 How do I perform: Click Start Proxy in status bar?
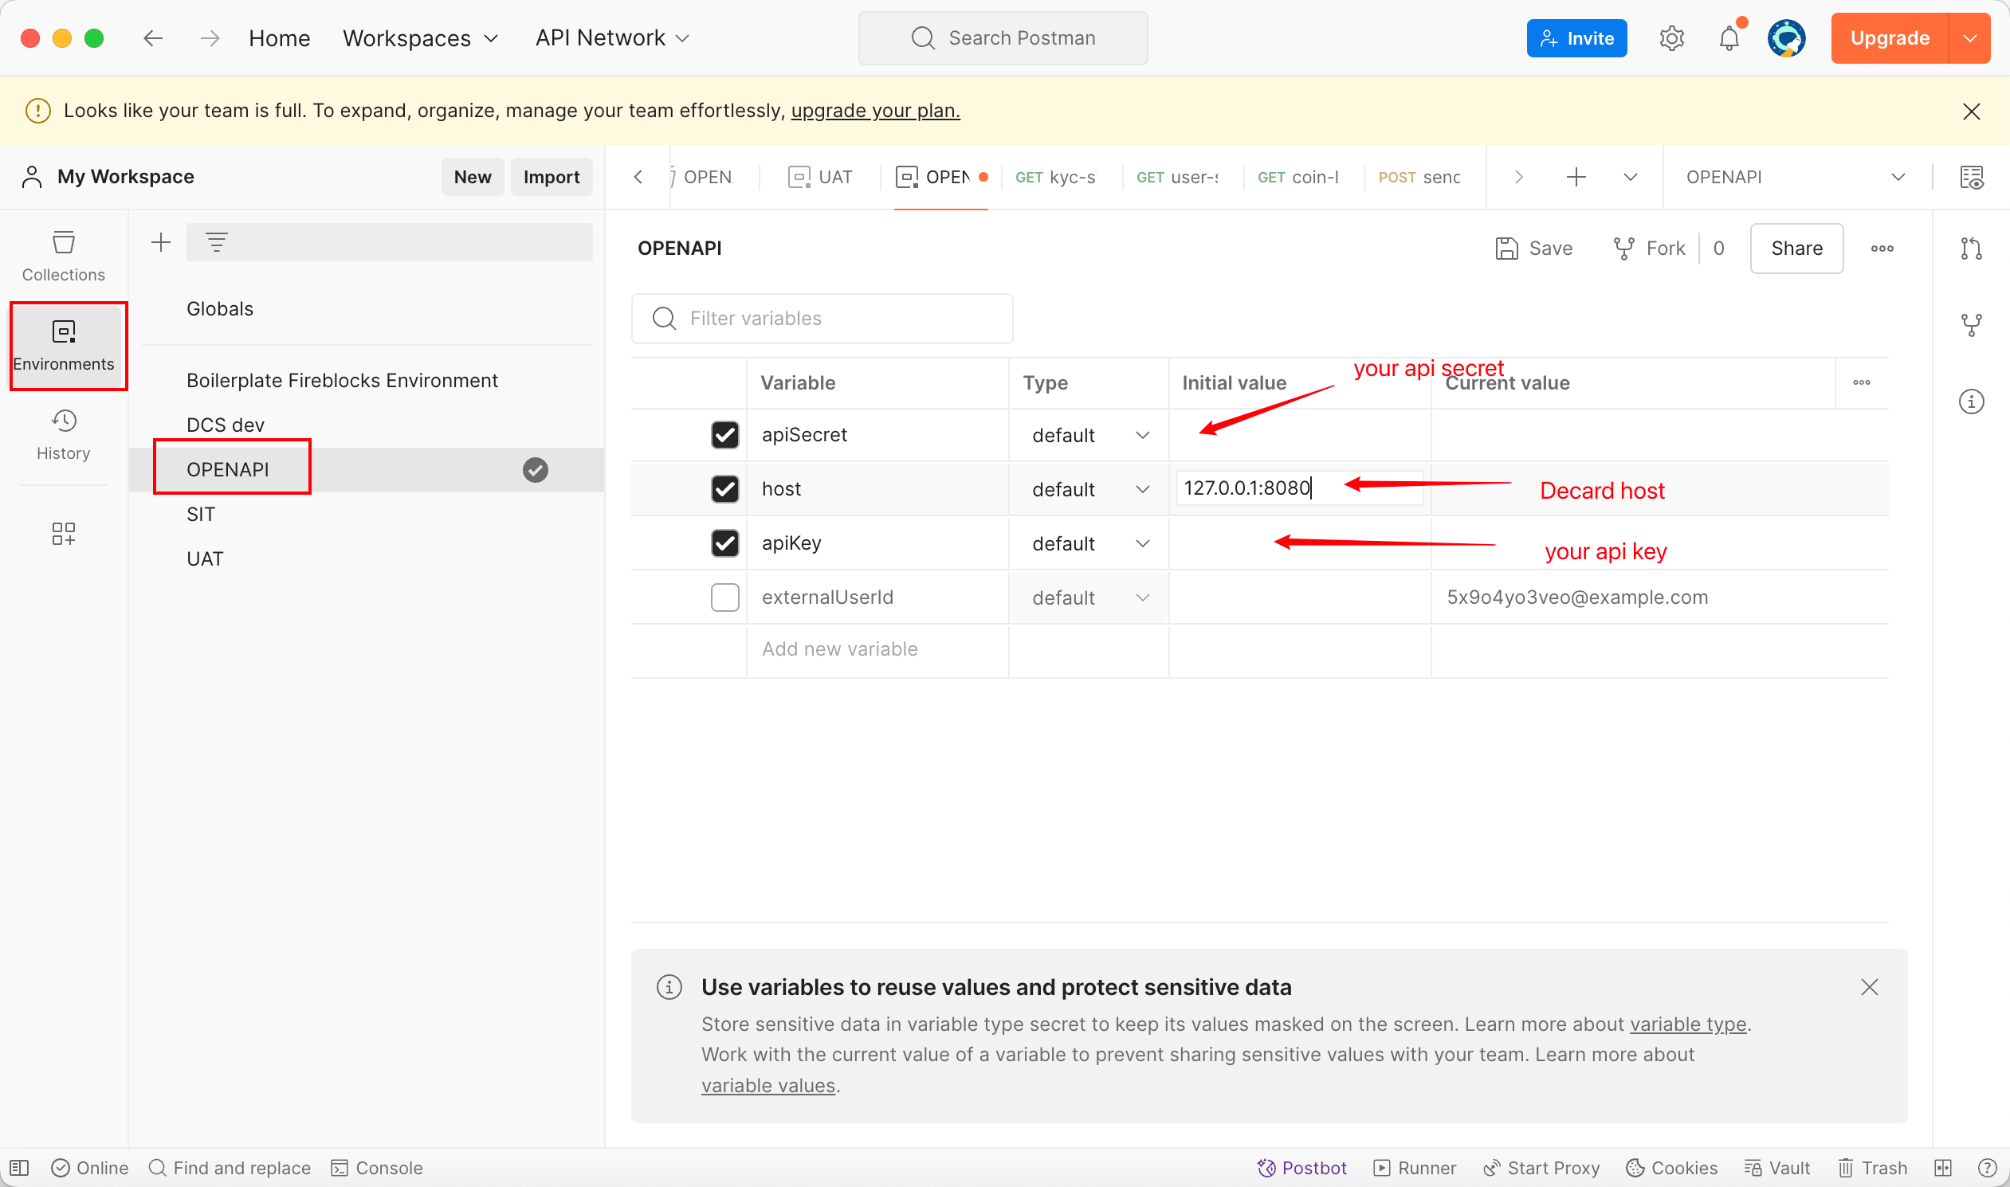[1541, 1168]
